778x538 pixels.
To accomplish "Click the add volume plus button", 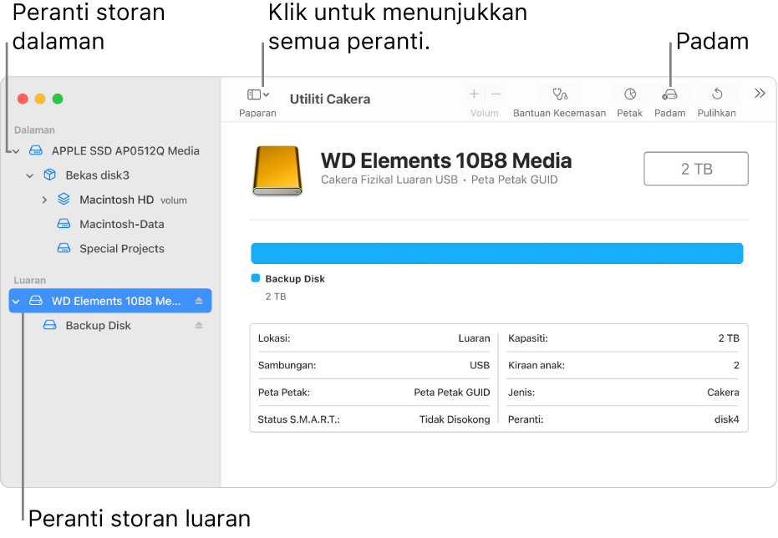I will (x=474, y=94).
